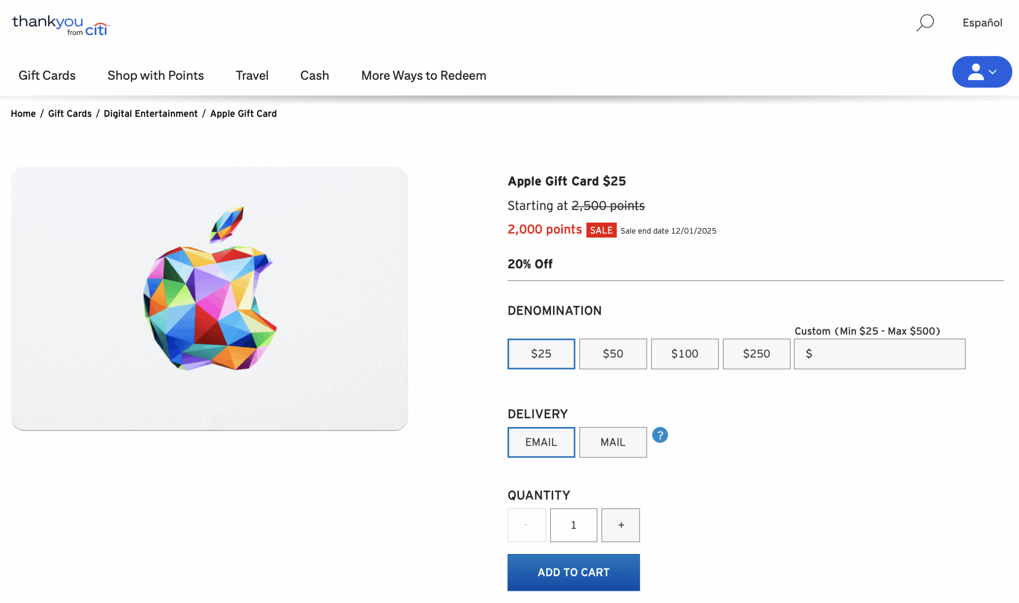Click the delivery help question mark icon
1019x603 pixels.
(660, 435)
